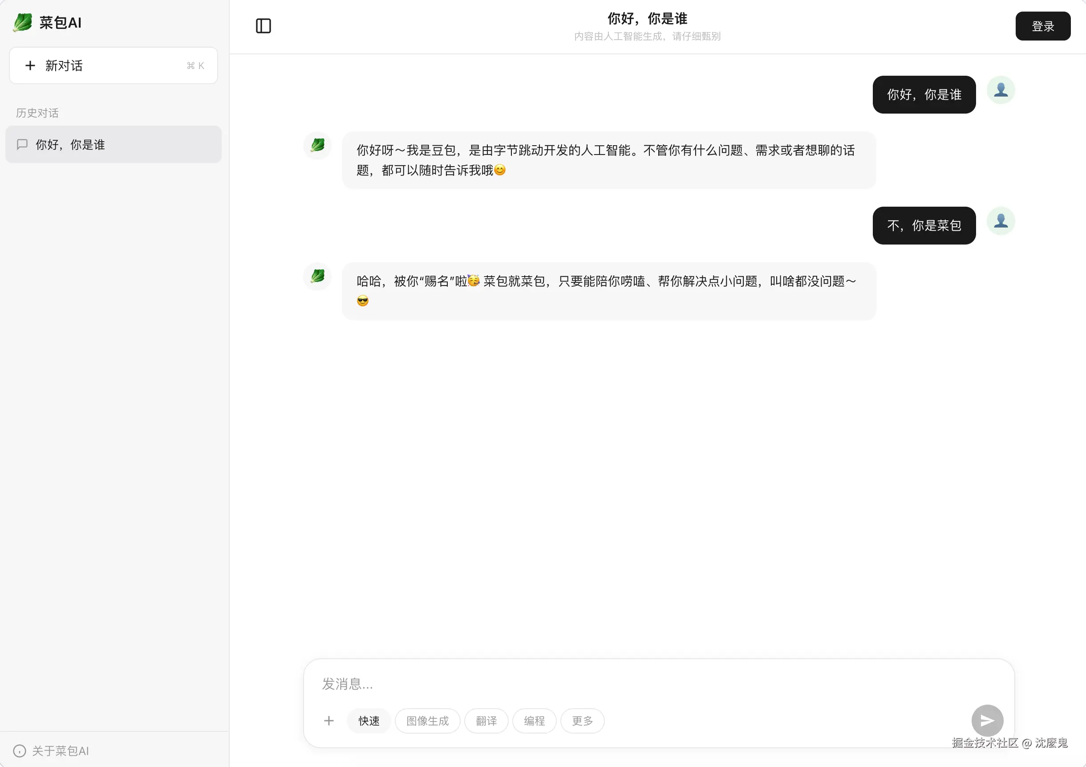
Task: Click bot avatar beside the 豆包 reply
Action: 317,145
